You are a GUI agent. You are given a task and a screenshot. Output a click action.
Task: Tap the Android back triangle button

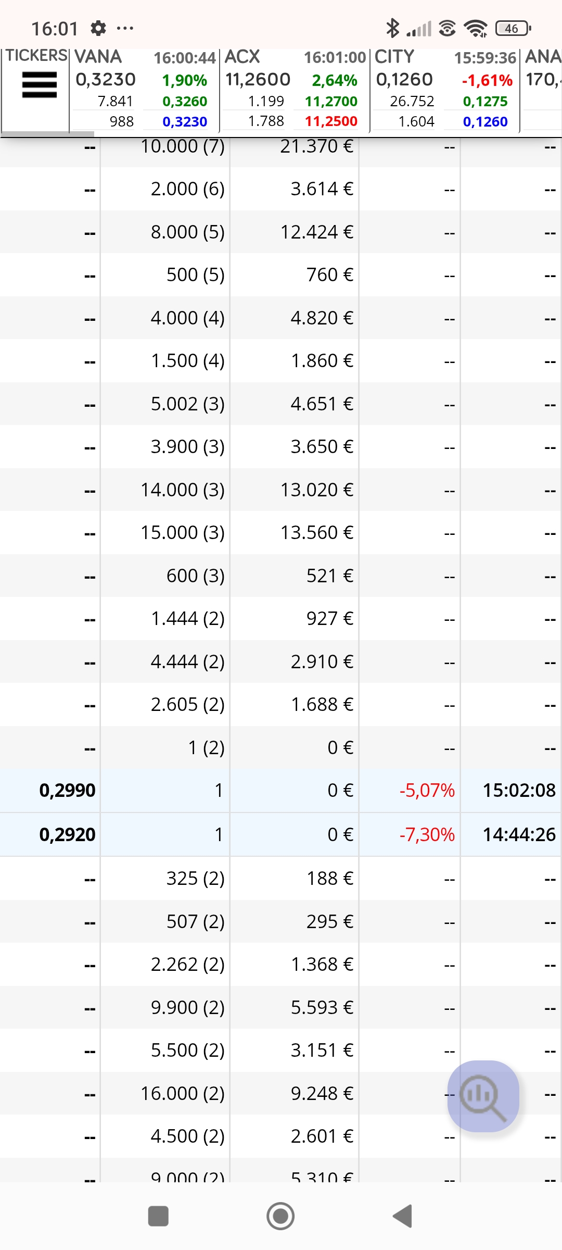(x=403, y=1216)
